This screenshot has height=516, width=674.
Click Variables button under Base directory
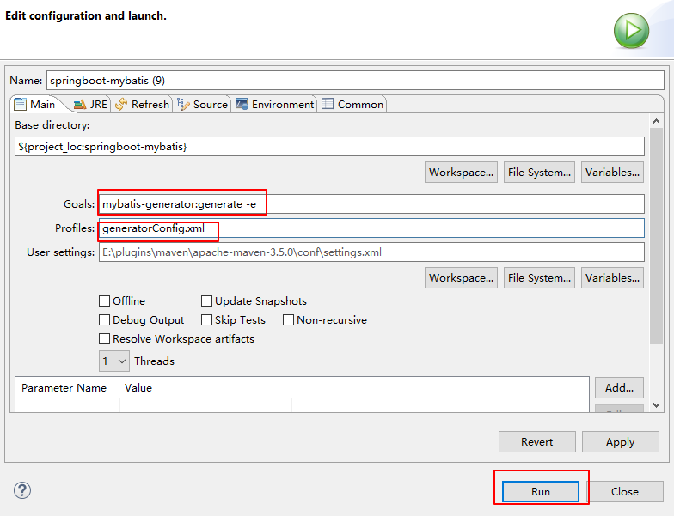(x=612, y=172)
